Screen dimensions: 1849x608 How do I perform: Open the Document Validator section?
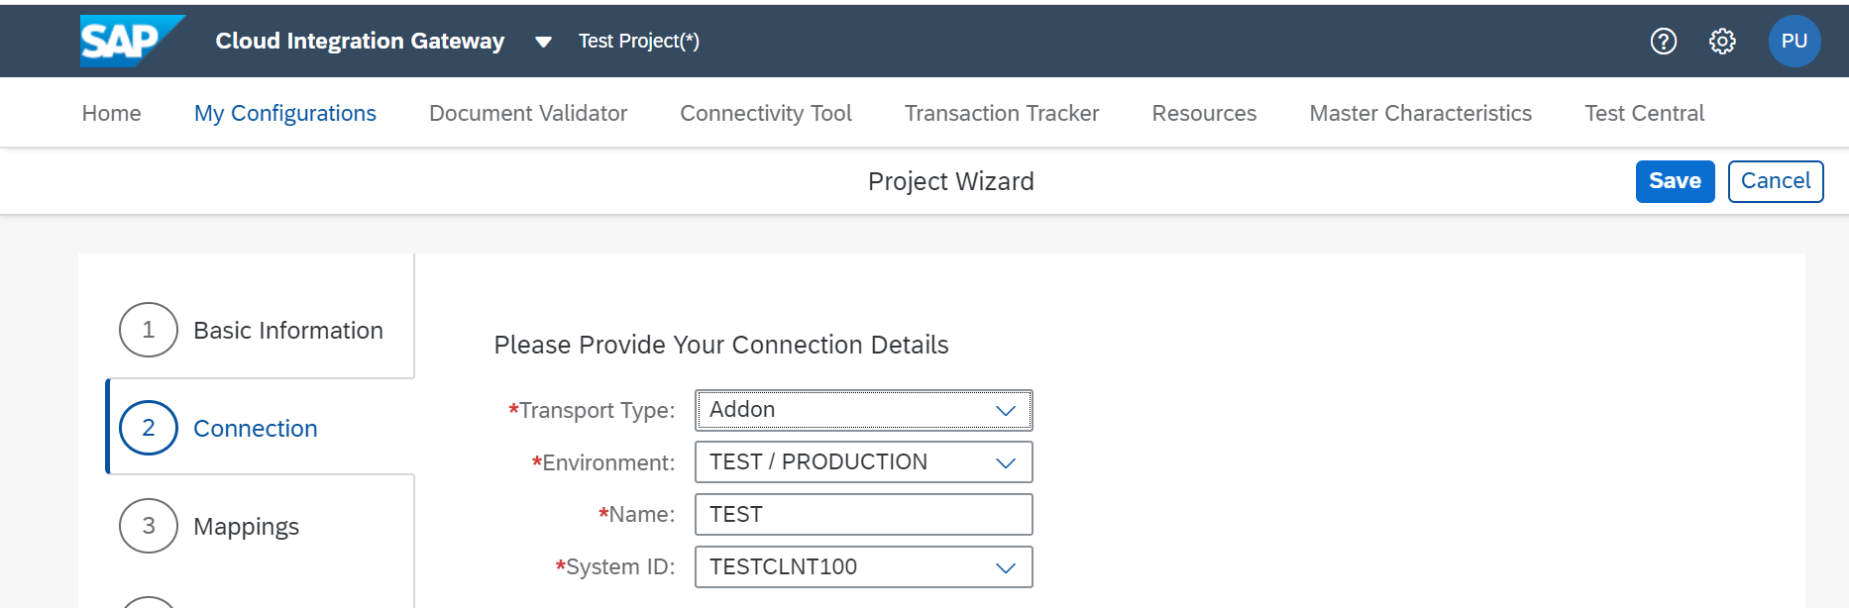pyautogui.click(x=528, y=113)
